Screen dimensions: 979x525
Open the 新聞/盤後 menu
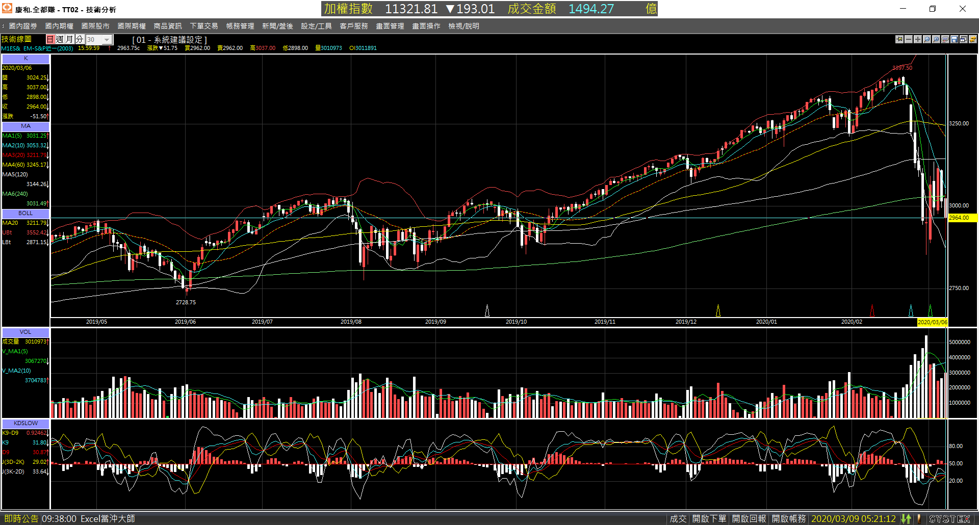[x=277, y=26]
